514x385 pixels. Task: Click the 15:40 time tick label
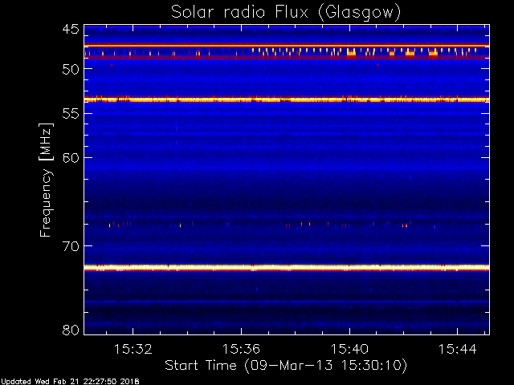click(349, 350)
